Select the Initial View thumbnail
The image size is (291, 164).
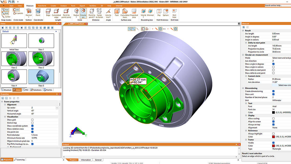pos(14,41)
